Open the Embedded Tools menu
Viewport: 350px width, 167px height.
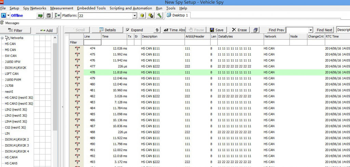pyautogui.click(x=91, y=8)
